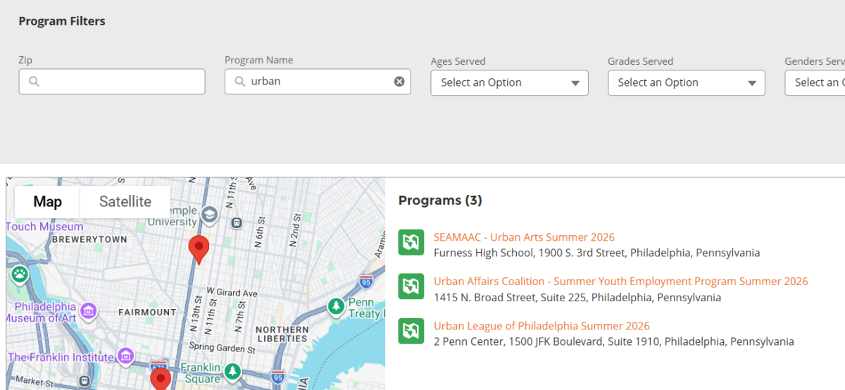Open Urban Affairs Coalition program link
The width and height of the screenshot is (845, 390).
[x=620, y=282]
